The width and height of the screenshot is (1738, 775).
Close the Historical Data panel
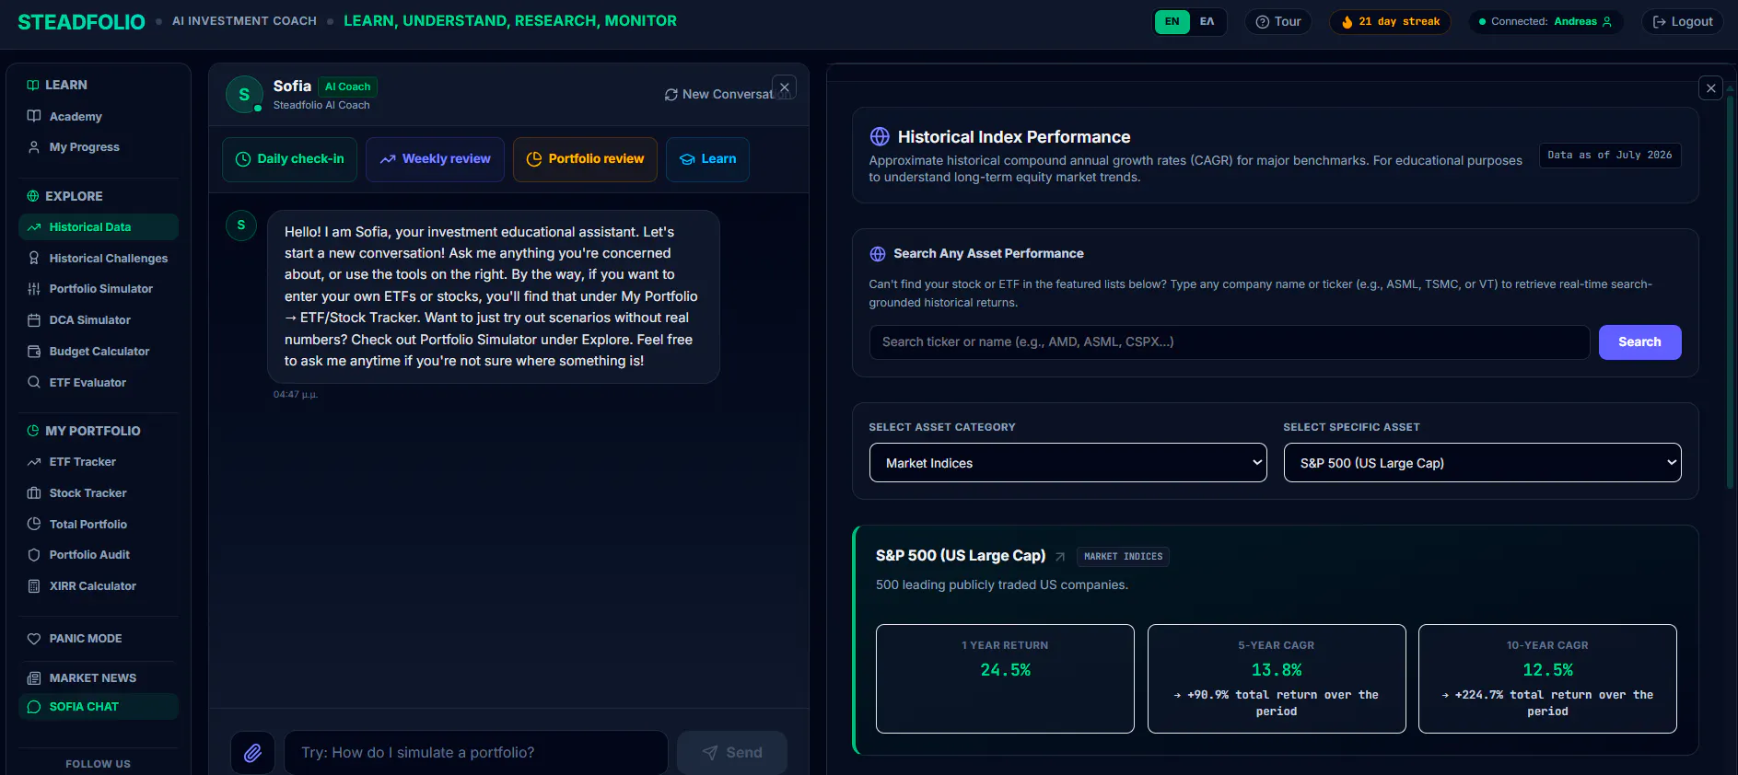point(1711,88)
